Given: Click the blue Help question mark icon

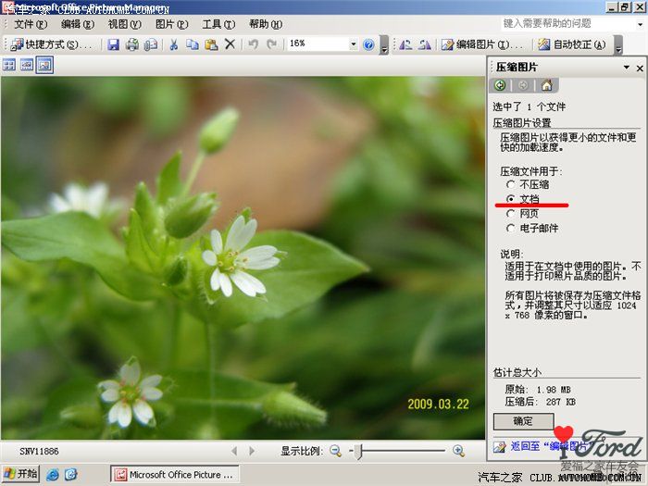Looking at the screenshot, I should tap(368, 44).
